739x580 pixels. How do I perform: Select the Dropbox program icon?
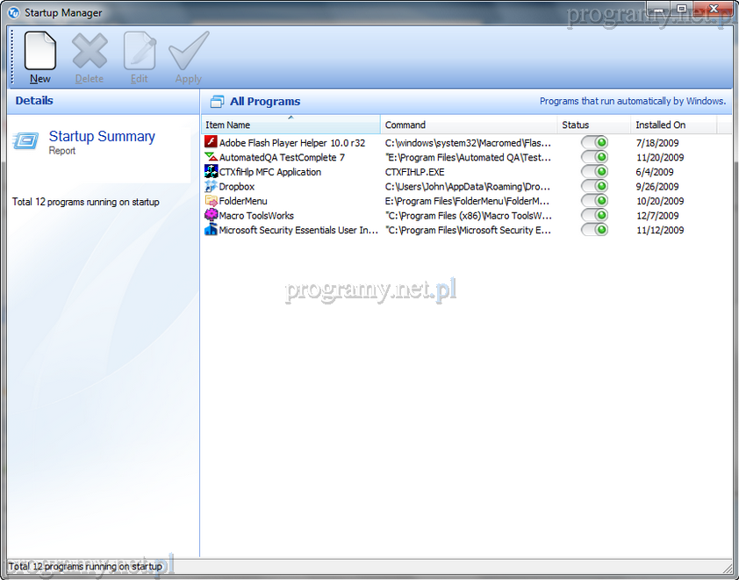[211, 186]
